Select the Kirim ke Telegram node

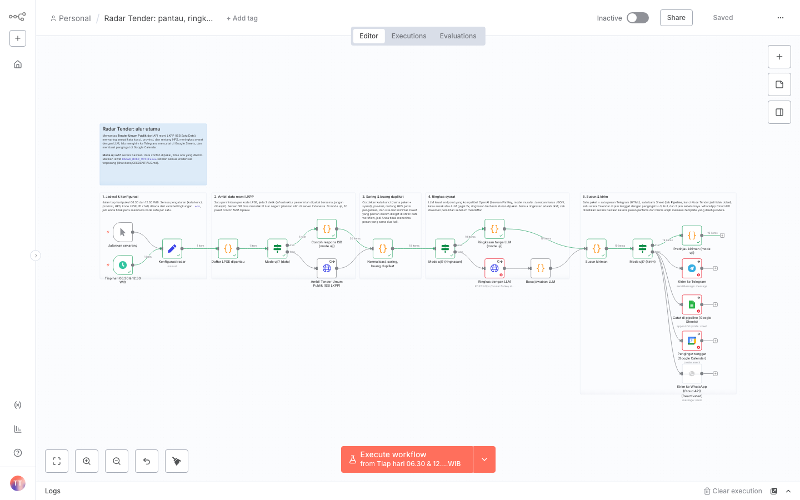point(692,268)
